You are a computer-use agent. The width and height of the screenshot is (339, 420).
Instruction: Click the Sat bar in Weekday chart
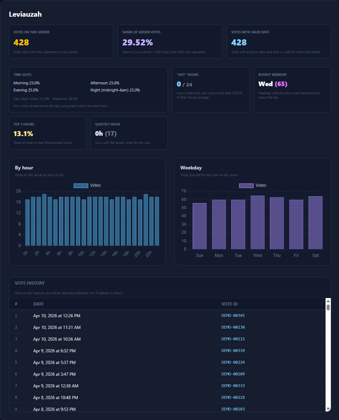point(315,223)
